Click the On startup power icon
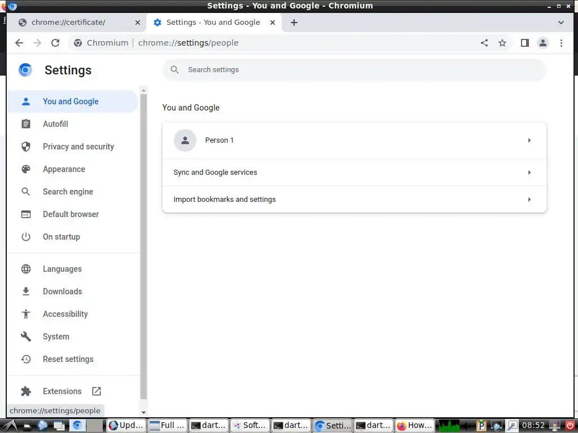This screenshot has height=433, width=578. (x=26, y=237)
